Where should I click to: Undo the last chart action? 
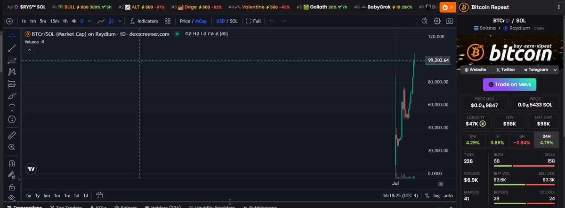click(271, 21)
